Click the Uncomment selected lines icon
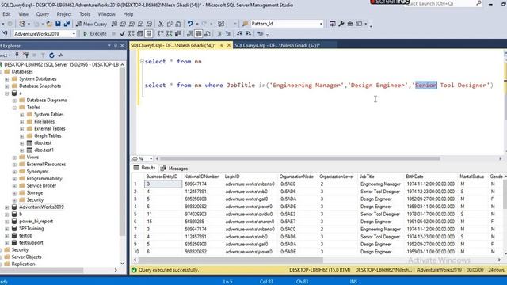This screenshot has height=285, width=507. (x=228, y=33)
